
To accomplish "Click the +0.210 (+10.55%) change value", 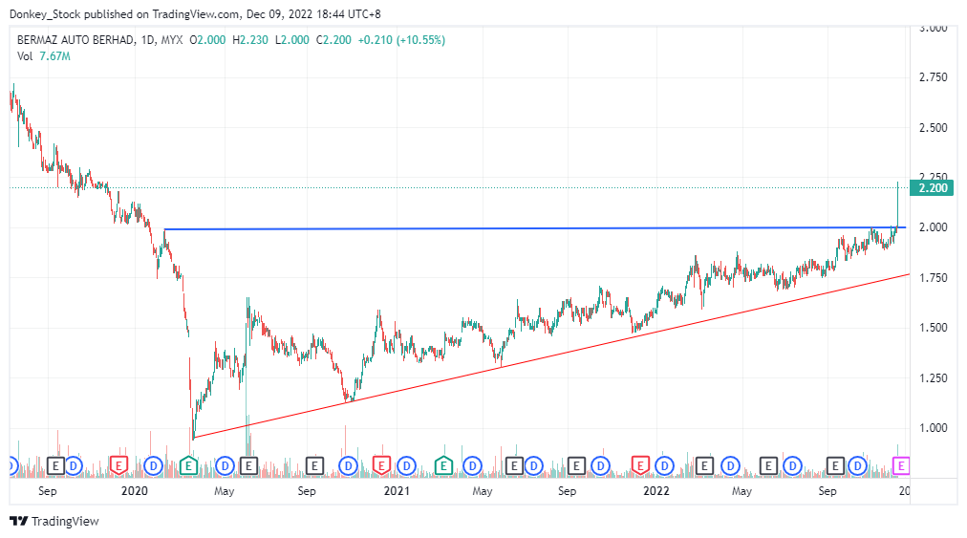I will pos(401,40).
